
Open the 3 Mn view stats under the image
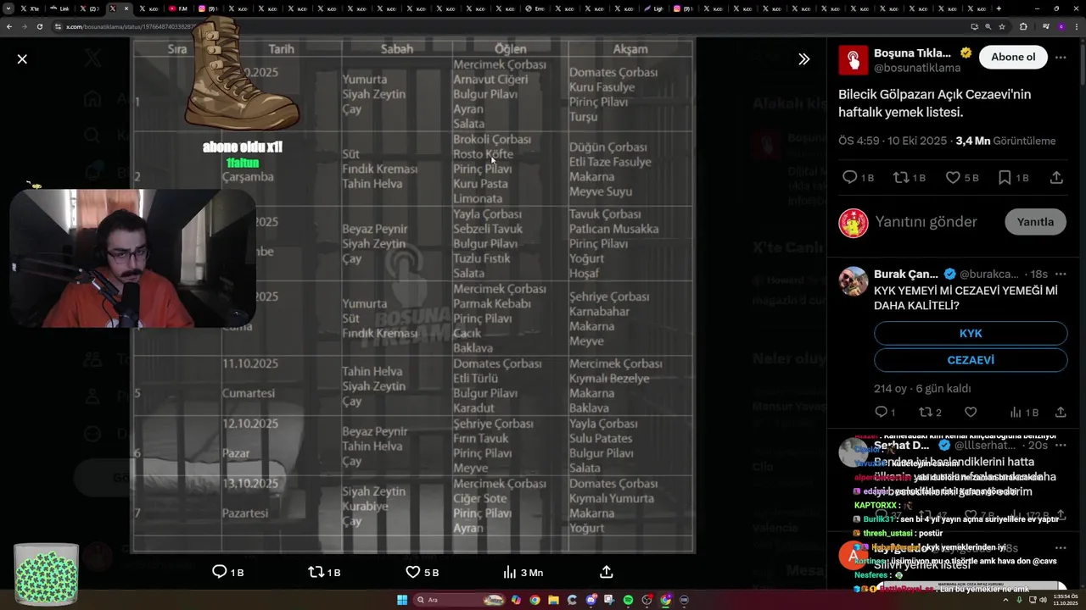(x=523, y=573)
